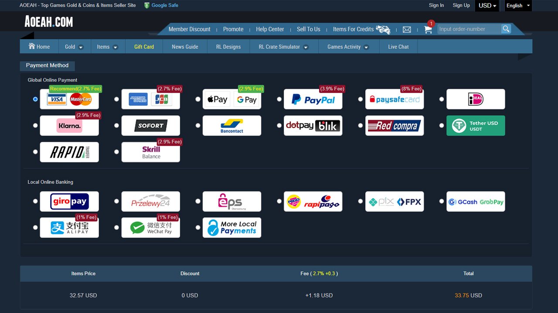Click the PayPal payment logo
Viewport: 558px width, 313px height.
[313, 99]
